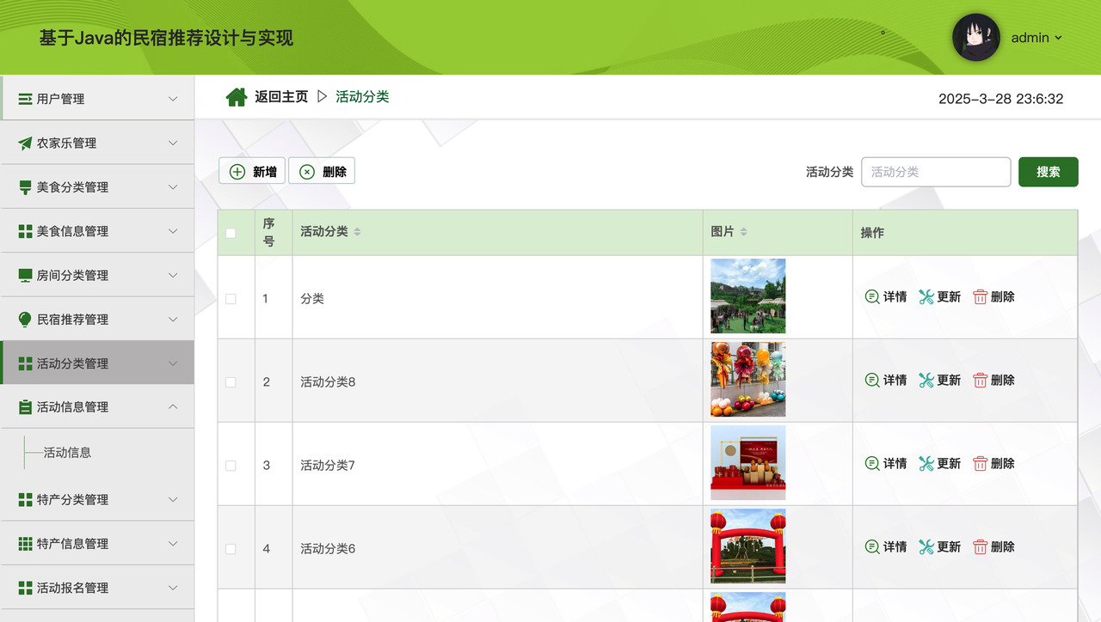Delete the 活动分类8 row
Image resolution: width=1101 pixels, height=622 pixels.
(x=993, y=380)
